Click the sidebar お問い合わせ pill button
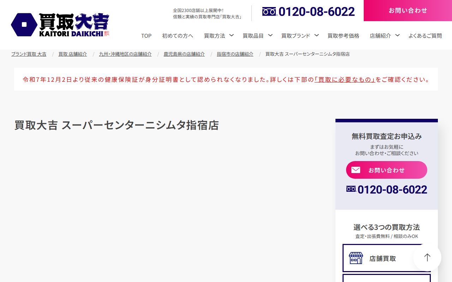The width and height of the screenshot is (452, 282). [387, 170]
